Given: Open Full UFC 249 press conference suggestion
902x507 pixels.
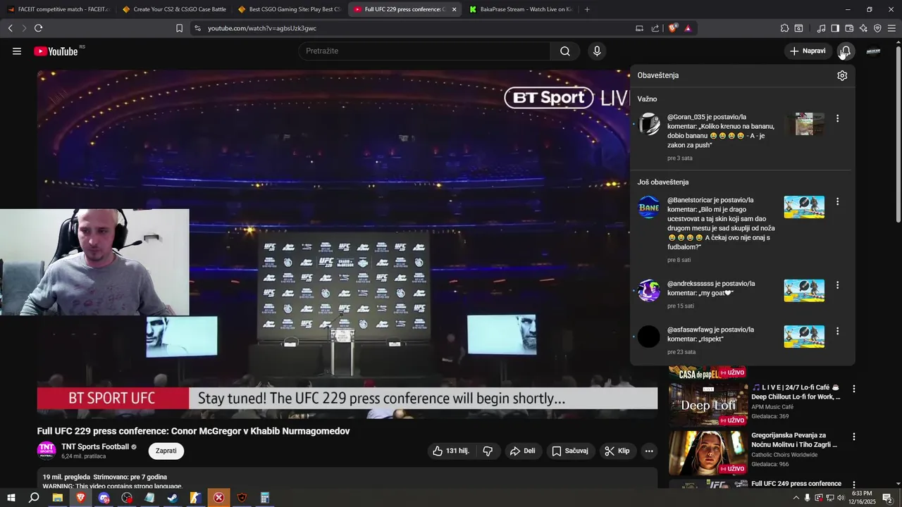Looking at the screenshot, I should click(x=796, y=484).
